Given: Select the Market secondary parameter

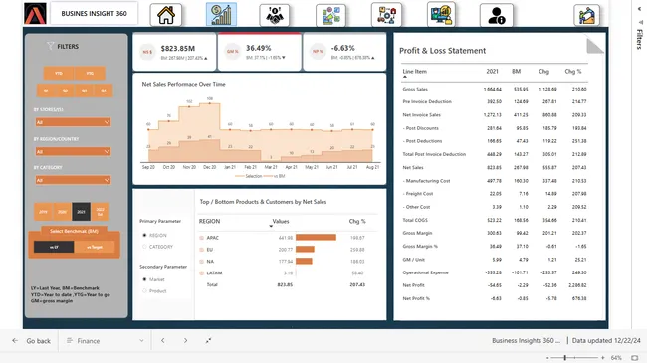Looking at the screenshot, I should (144, 279).
